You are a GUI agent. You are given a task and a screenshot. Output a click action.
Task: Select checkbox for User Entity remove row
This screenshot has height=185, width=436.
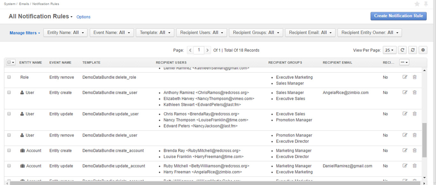tap(9, 135)
